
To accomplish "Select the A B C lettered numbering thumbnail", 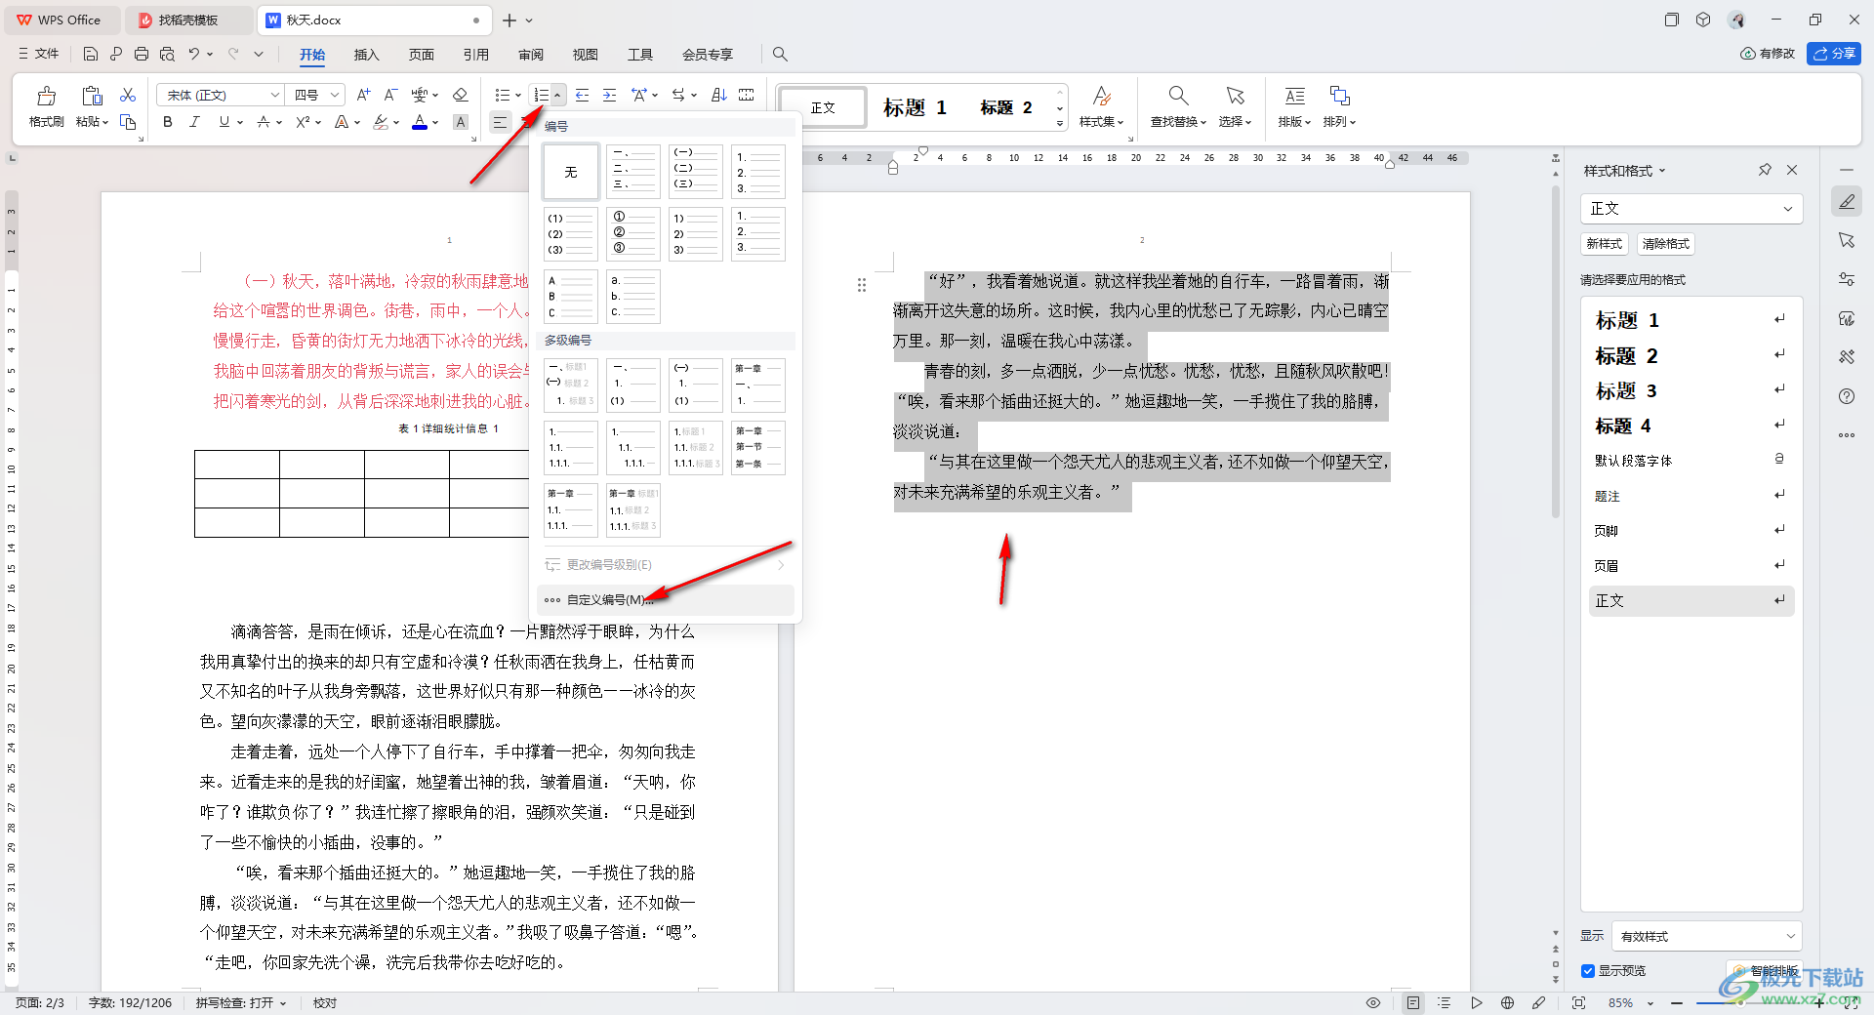I will (571, 297).
